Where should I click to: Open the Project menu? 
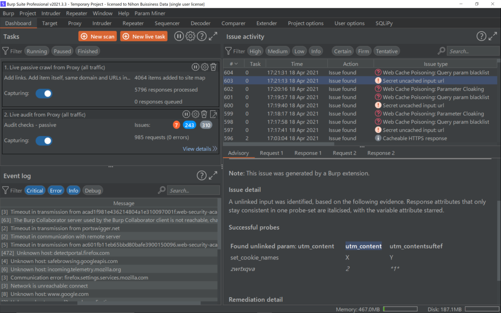pos(28,13)
